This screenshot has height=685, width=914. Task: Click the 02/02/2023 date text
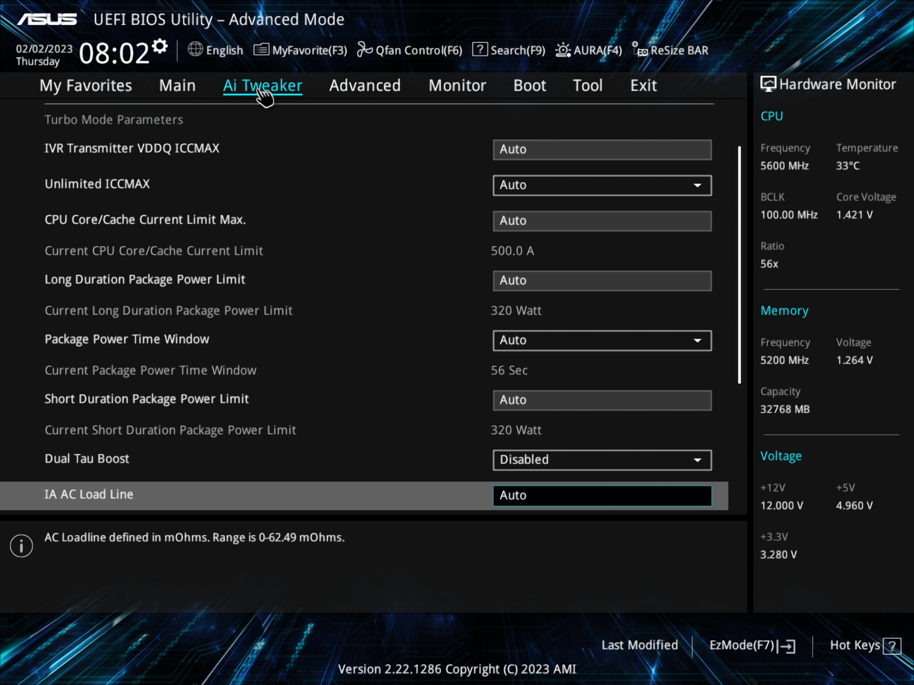[44, 49]
